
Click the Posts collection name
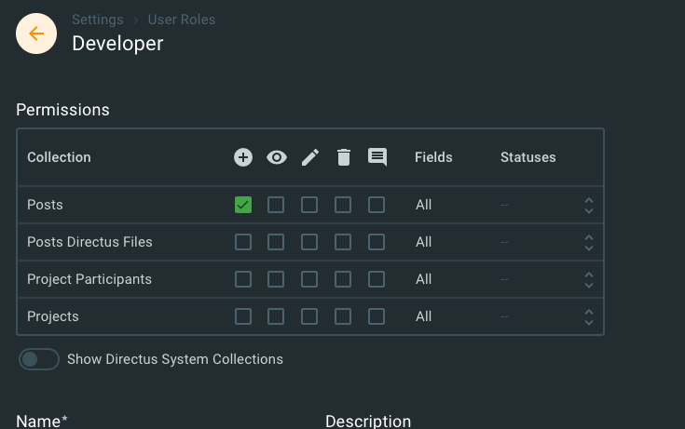[45, 205]
